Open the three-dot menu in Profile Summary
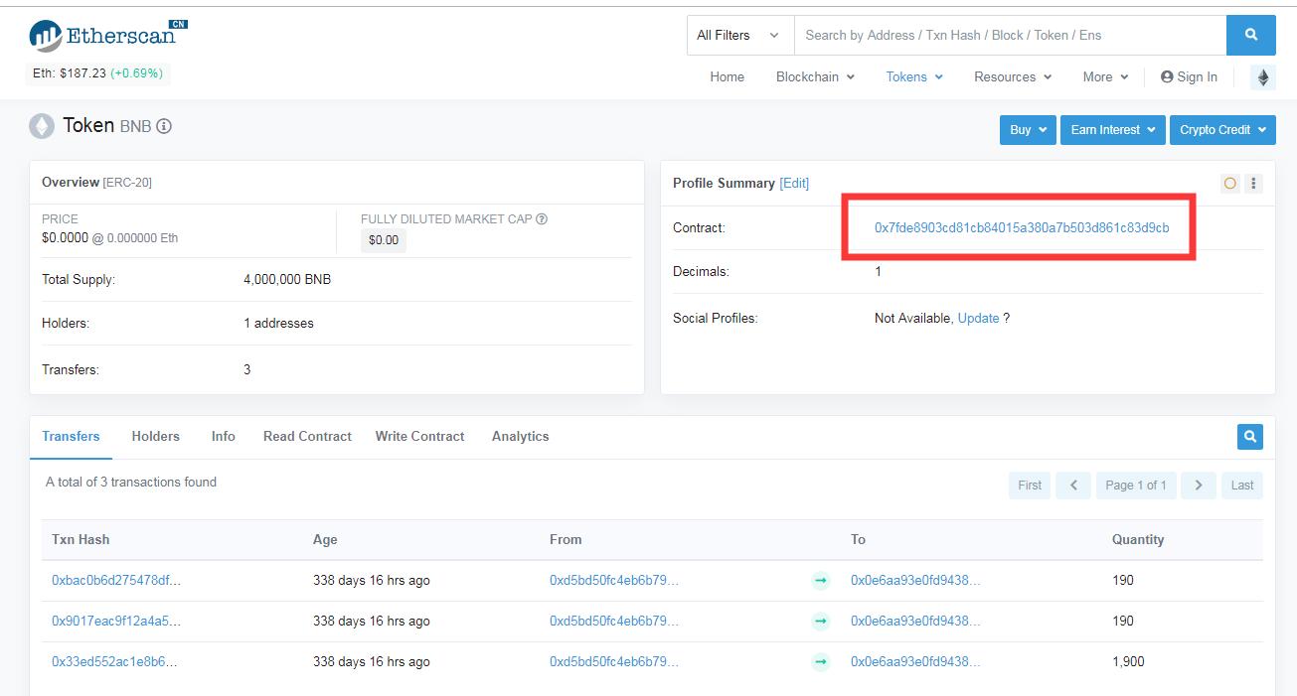1297x696 pixels. (x=1253, y=183)
